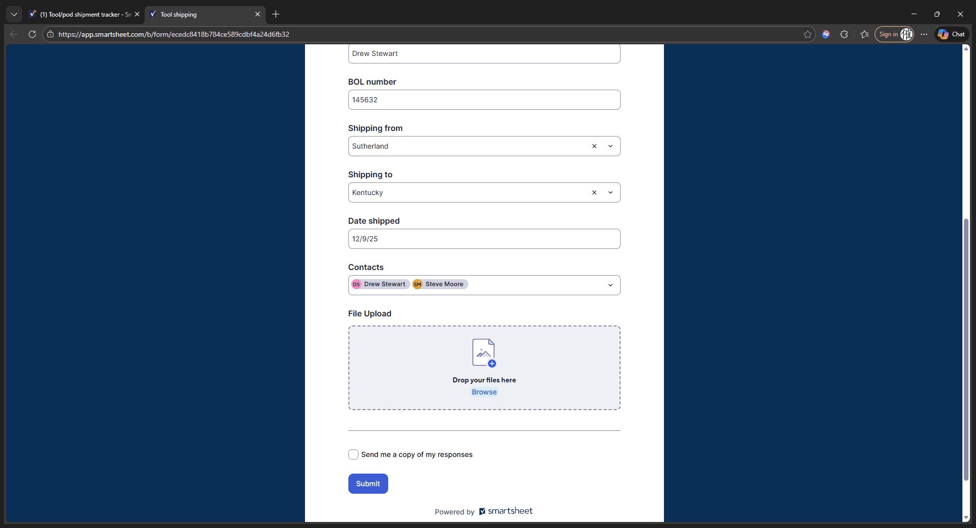Click the colored browser extension icon
The width and height of the screenshot is (976, 528).
[x=826, y=34]
